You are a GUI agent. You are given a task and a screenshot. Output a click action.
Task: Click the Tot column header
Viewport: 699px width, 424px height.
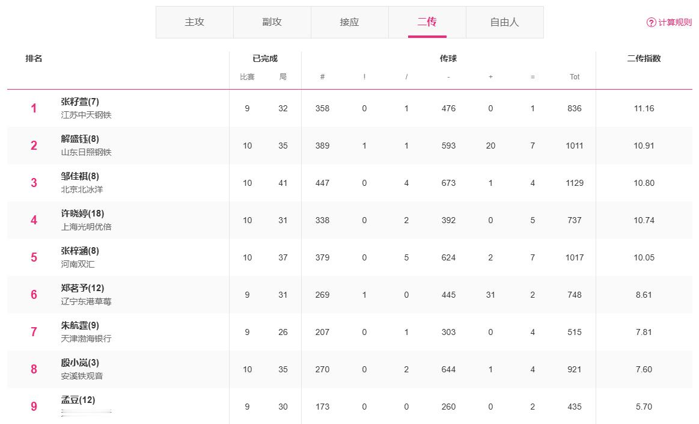[x=575, y=77]
